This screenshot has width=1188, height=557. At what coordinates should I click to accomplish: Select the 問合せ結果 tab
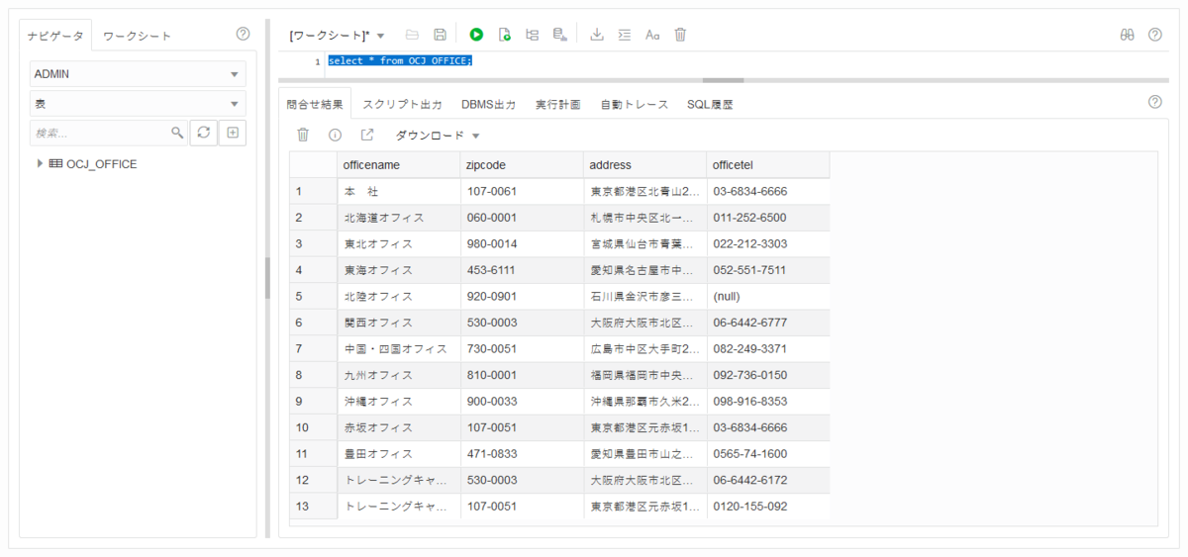315,104
